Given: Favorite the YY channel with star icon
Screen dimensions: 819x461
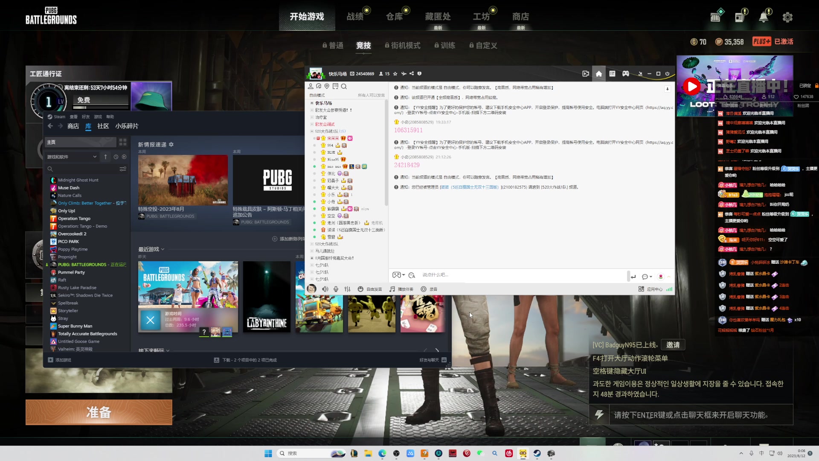Looking at the screenshot, I should [x=395, y=74].
